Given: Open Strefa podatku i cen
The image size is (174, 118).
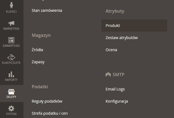Looking at the screenshot, I should coord(50,113).
